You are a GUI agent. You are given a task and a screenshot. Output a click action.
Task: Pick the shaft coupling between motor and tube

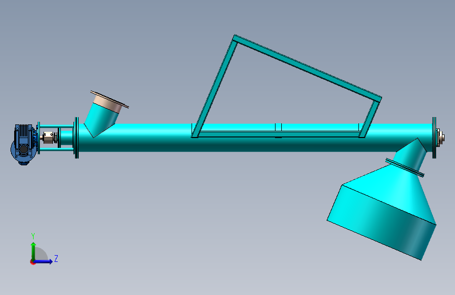(x=49, y=138)
